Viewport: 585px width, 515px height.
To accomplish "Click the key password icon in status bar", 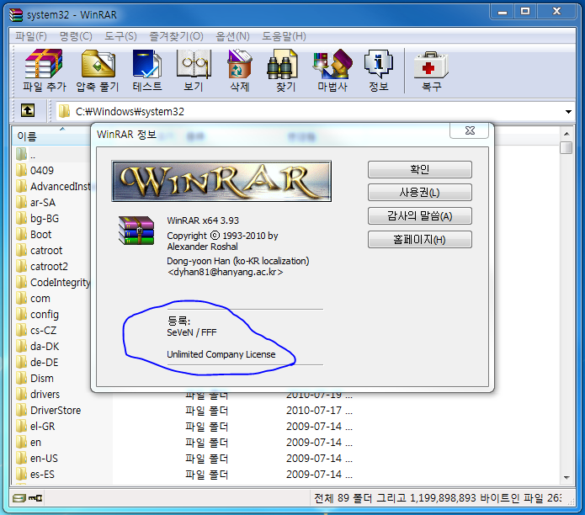I will [35, 498].
